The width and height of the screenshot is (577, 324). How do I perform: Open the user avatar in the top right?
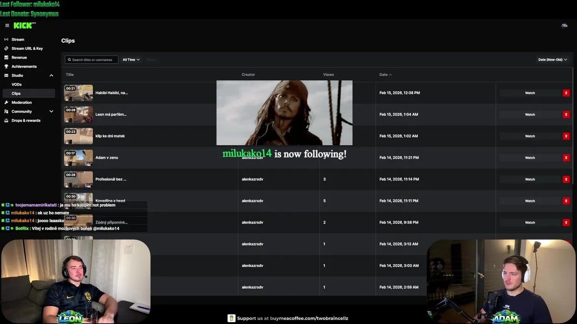click(x=564, y=26)
